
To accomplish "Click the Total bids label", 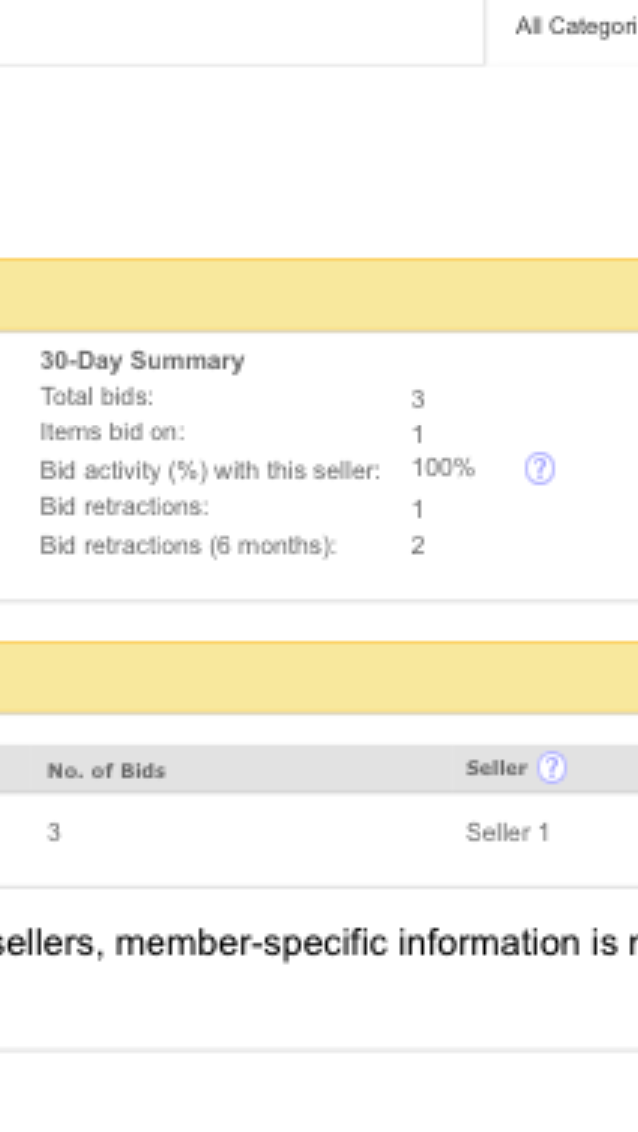I will [96, 397].
